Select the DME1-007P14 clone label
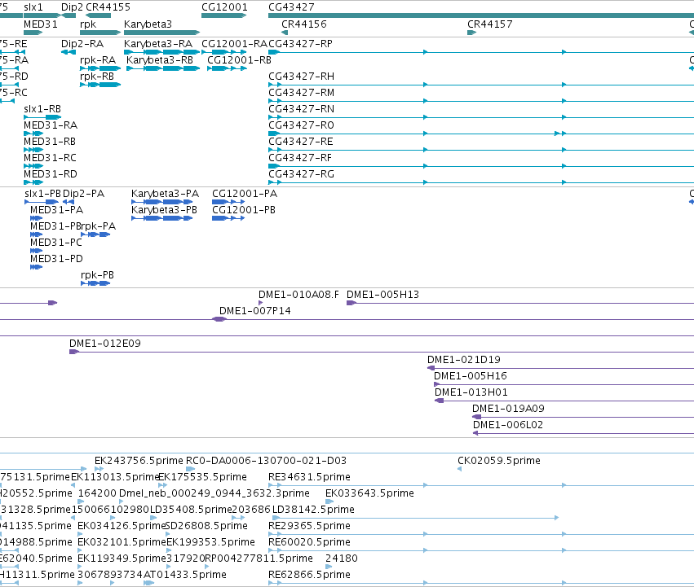 pos(255,311)
